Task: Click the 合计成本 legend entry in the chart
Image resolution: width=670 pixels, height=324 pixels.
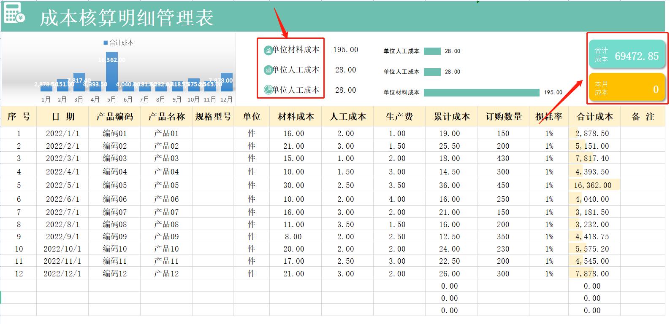Action: (x=119, y=43)
